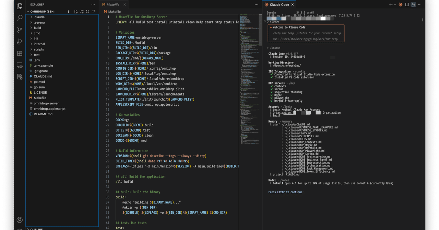The height and width of the screenshot is (230, 439).
Task: Click the 'playwright' MCP server entry
Action: point(282,98)
